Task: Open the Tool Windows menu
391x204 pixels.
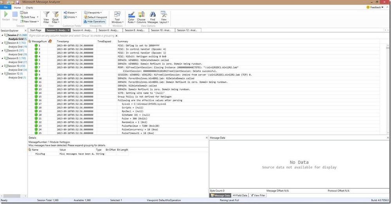Action: 117,17
